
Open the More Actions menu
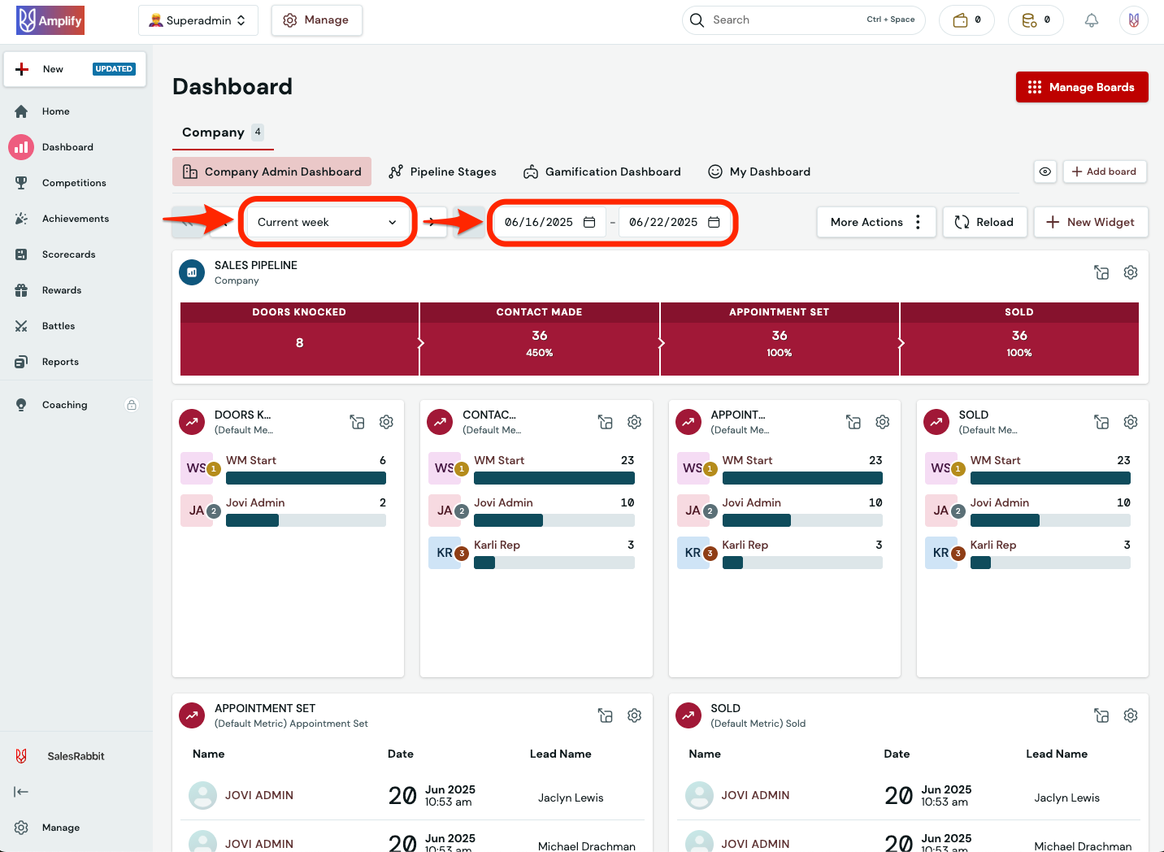point(875,222)
